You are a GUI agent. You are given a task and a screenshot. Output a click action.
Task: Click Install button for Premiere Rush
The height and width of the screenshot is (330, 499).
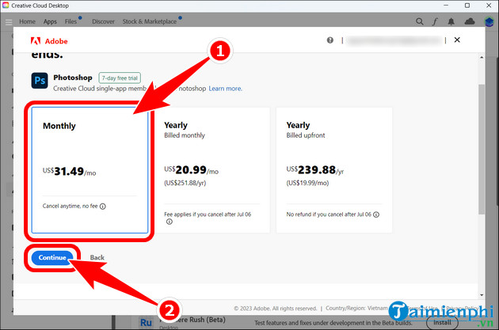pos(442,323)
